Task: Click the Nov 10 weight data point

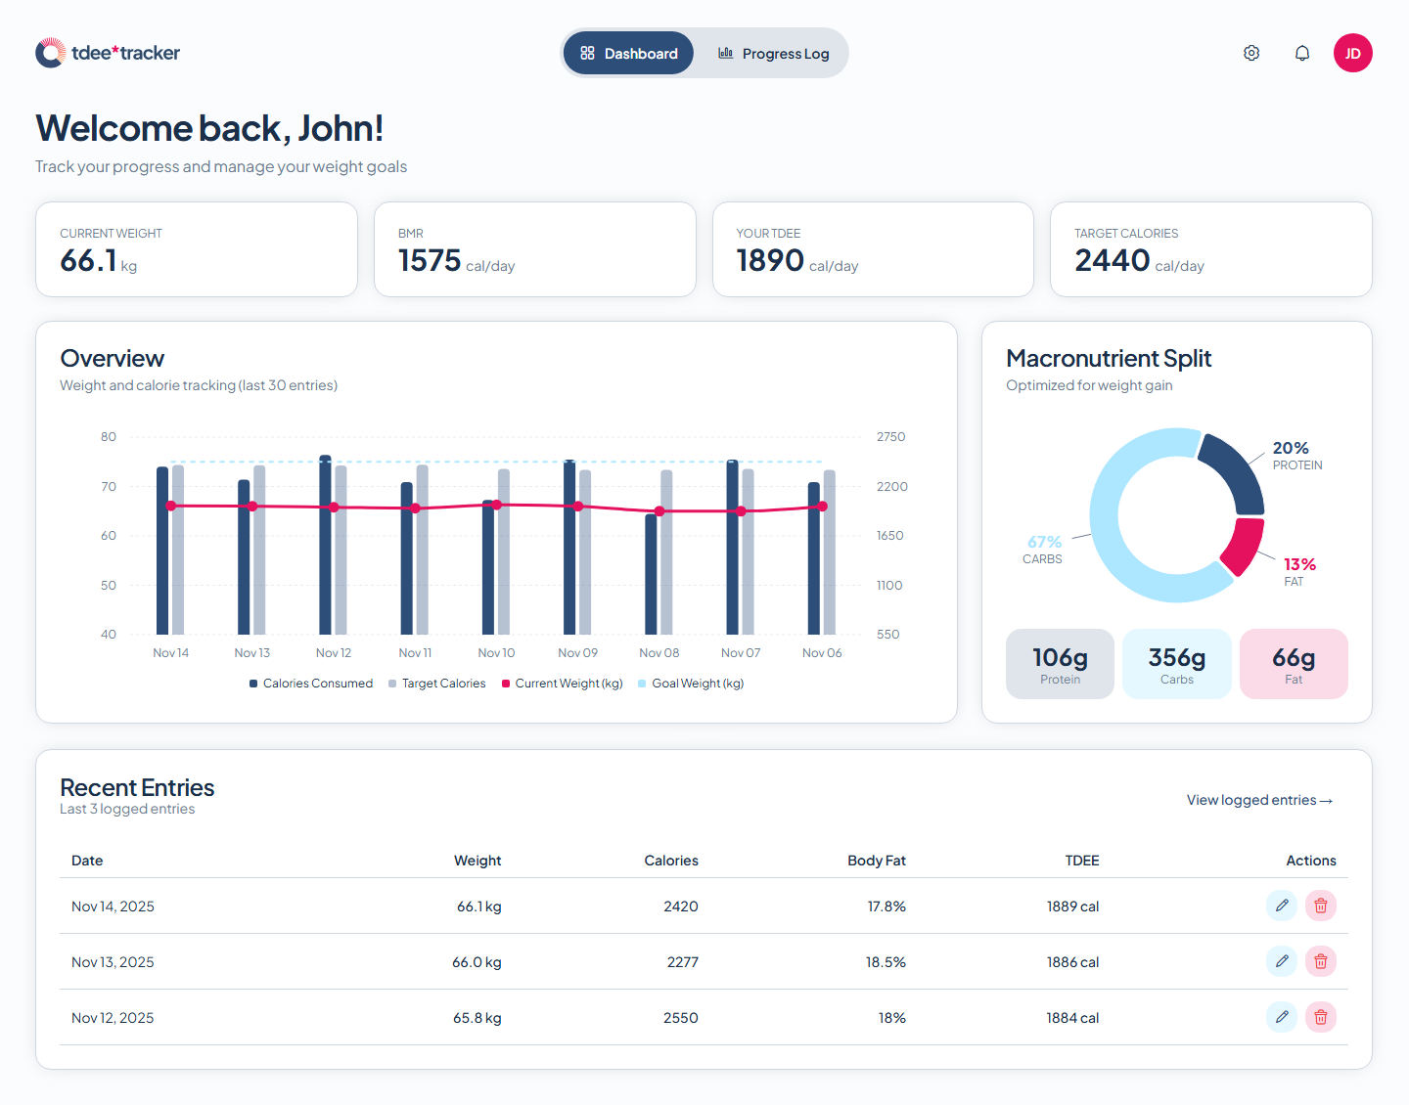Action: tap(496, 505)
